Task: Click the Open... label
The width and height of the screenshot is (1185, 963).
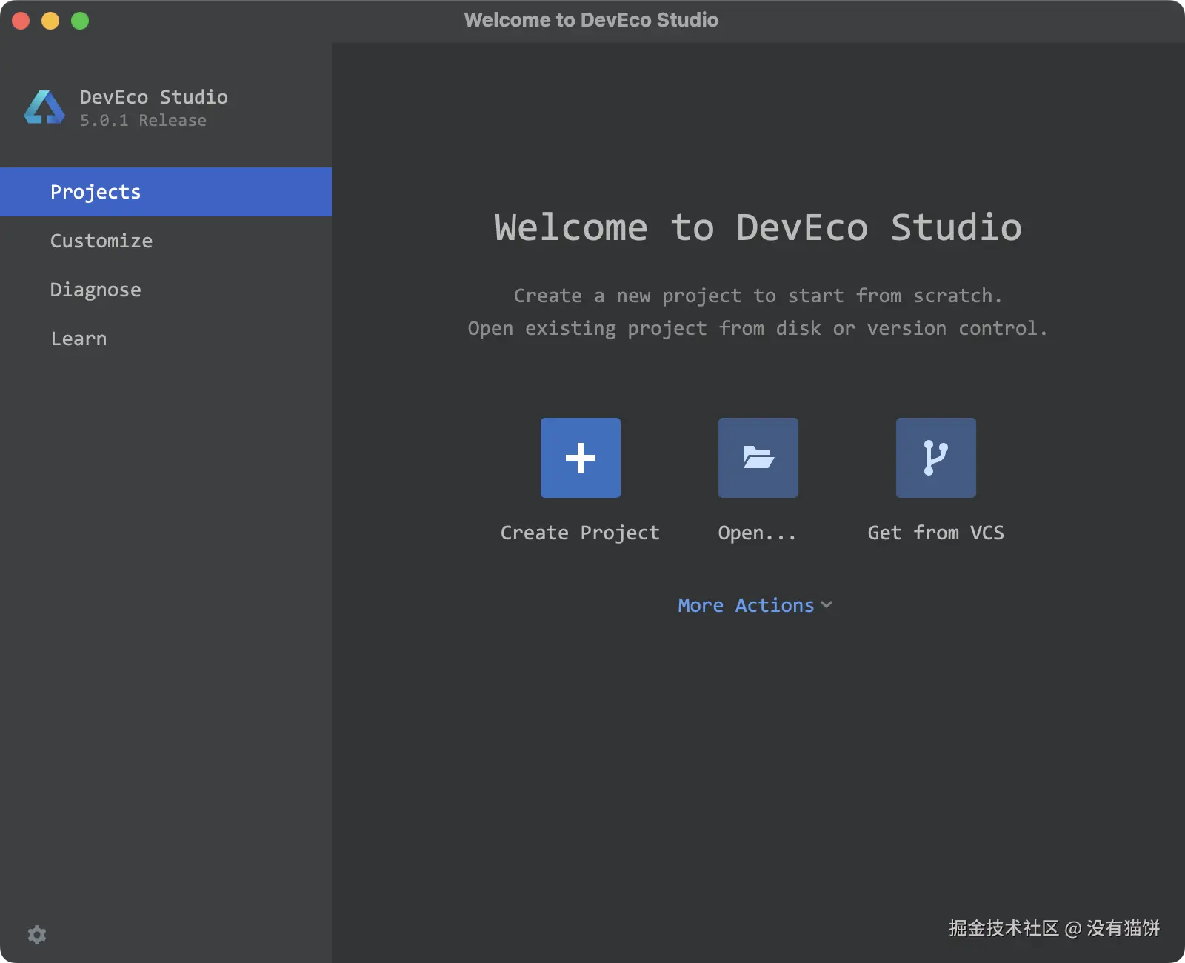Action: 757,533
